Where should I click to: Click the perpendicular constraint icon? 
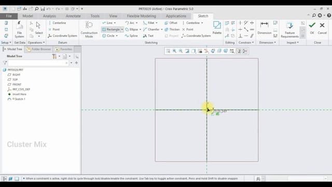pyautogui.click(x=240, y=36)
